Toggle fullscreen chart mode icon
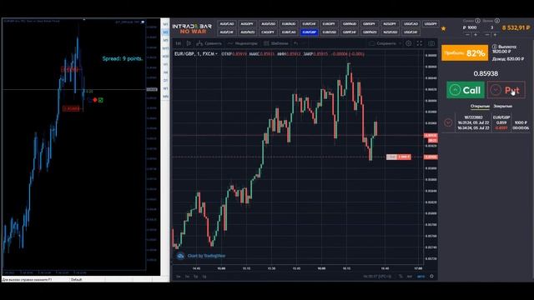This screenshot has height=300, width=534. tap(420, 43)
